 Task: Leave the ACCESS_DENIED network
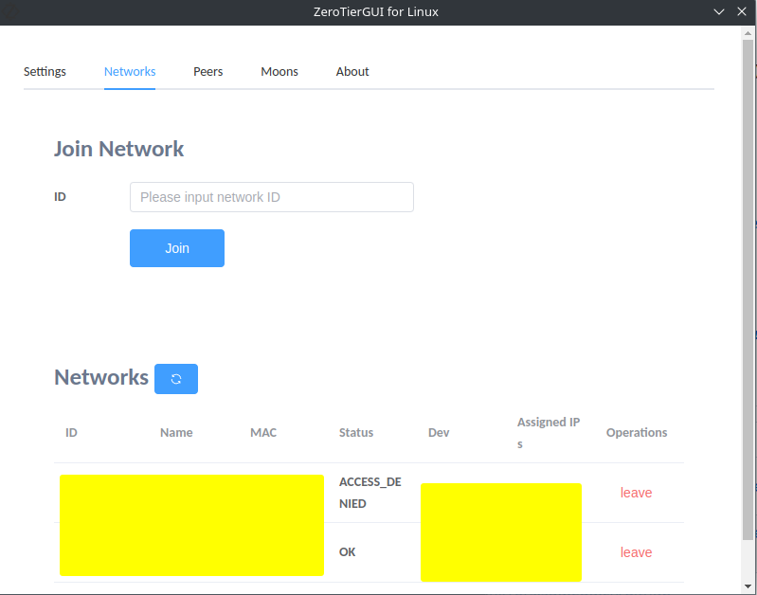pyautogui.click(x=636, y=493)
